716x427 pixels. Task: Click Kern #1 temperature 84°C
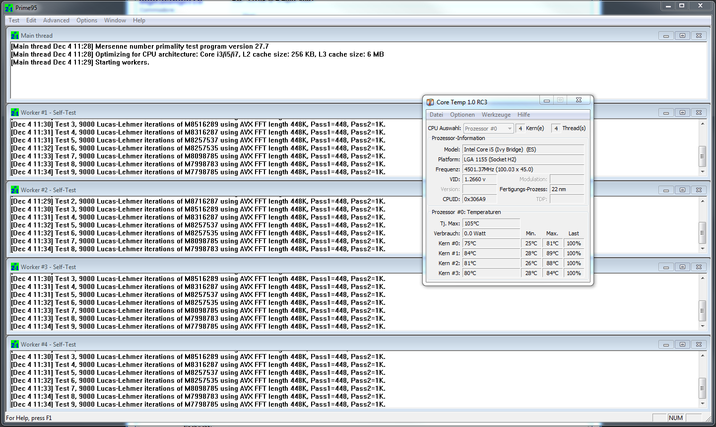click(x=491, y=253)
